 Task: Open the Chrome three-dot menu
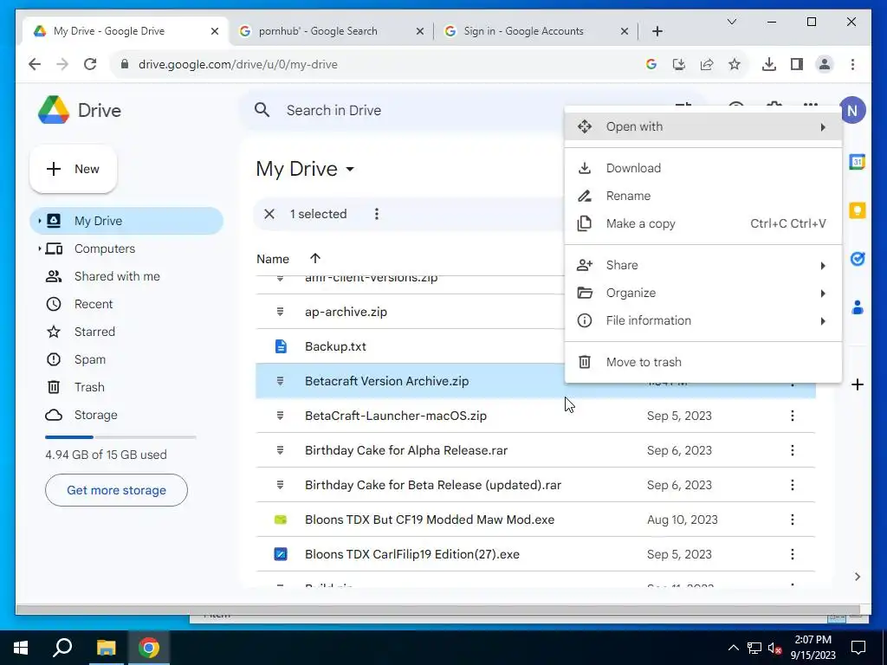(x=852, y=64)
